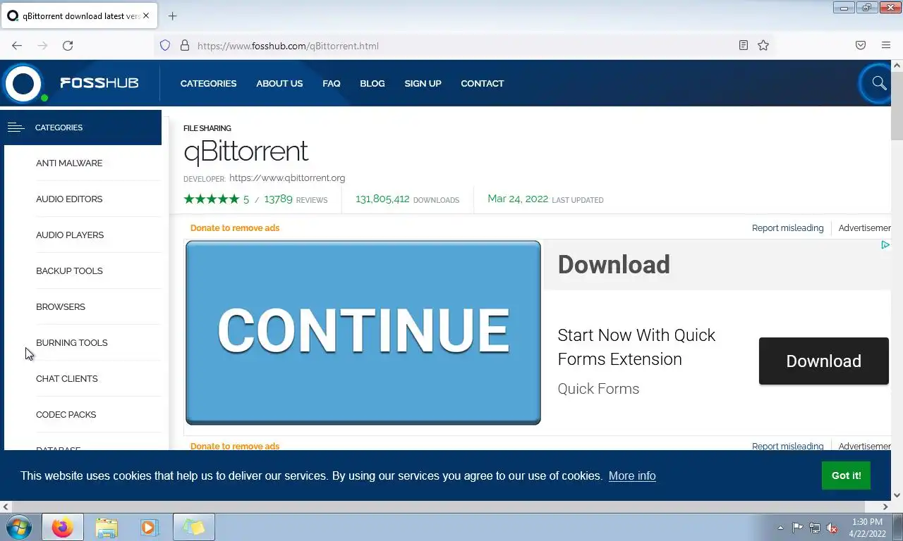This screenshot has width=903, height=541.
Task: Open the CONTACT menu link
Action: point(483,83)
